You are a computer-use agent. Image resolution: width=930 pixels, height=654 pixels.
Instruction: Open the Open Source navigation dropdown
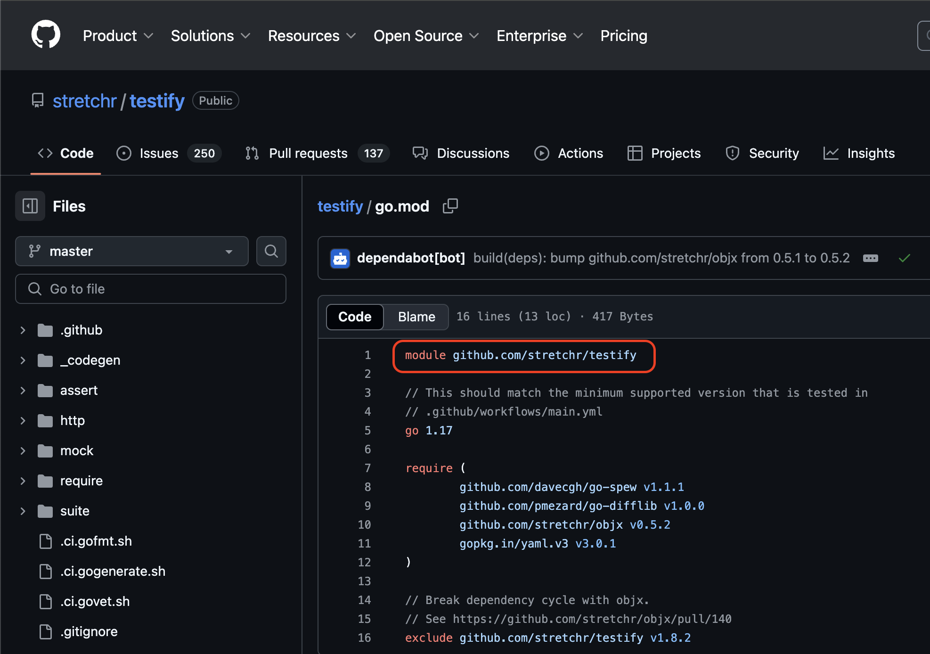426,36
